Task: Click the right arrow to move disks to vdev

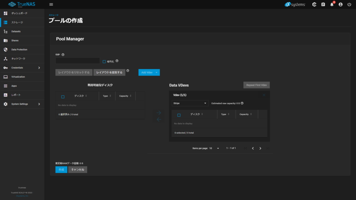Action: pos(159,113)
